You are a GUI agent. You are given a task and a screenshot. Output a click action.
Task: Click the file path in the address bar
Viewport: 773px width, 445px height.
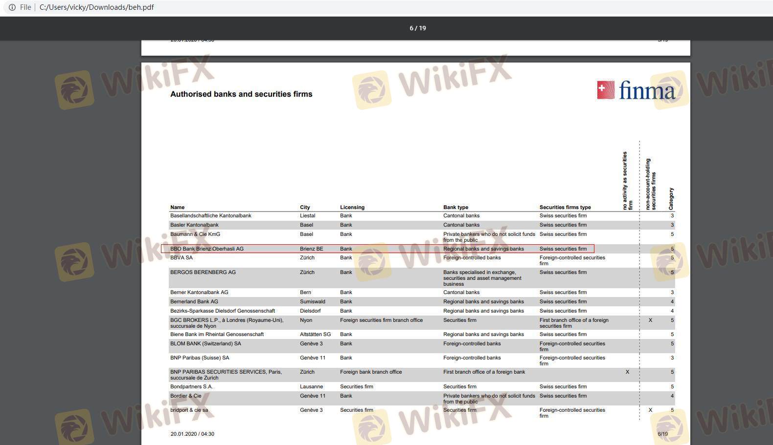tap(96, 7)
